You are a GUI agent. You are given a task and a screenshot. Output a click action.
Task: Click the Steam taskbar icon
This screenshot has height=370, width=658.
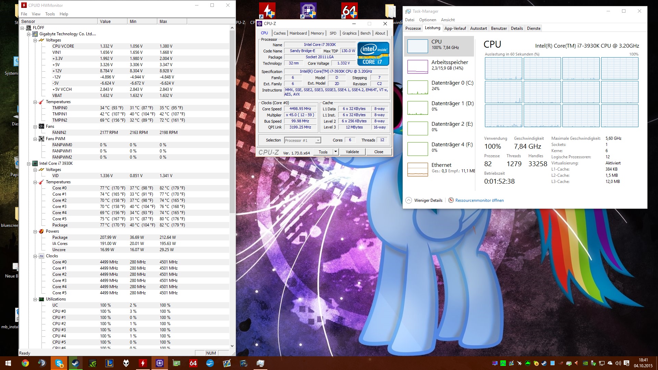coord(75,363)
